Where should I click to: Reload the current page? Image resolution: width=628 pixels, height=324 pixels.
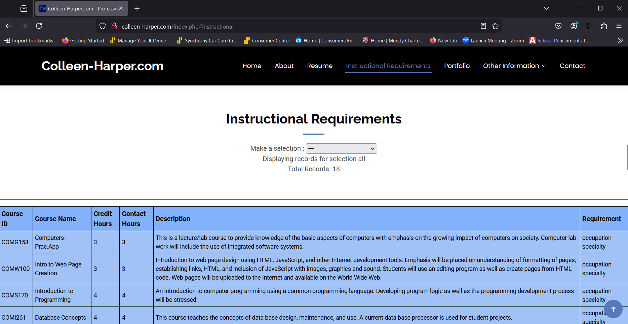39,26
